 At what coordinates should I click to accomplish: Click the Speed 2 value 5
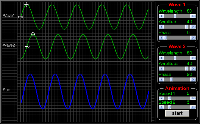tap(188, 102)
